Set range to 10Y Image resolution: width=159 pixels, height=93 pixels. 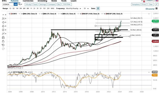pyautogui.click(x=44, y=8)
